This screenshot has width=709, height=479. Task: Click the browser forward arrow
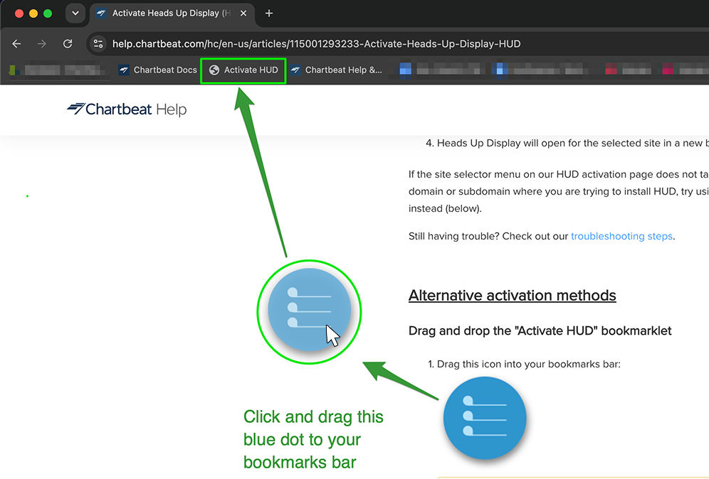(41, 44)
